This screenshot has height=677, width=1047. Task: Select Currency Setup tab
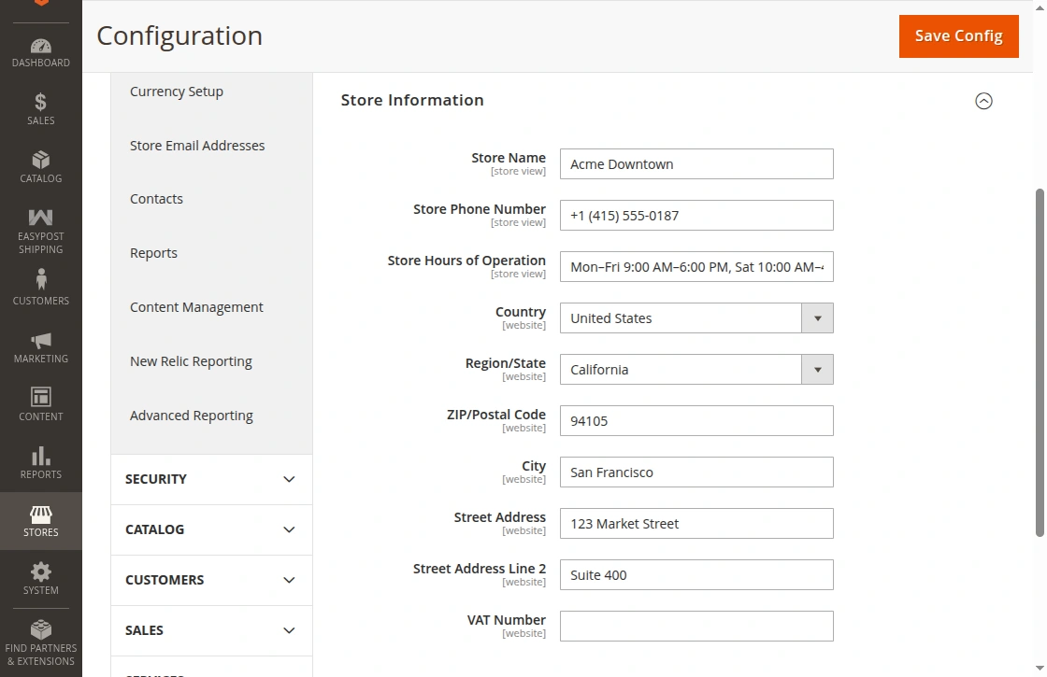[x=177, y=92]
